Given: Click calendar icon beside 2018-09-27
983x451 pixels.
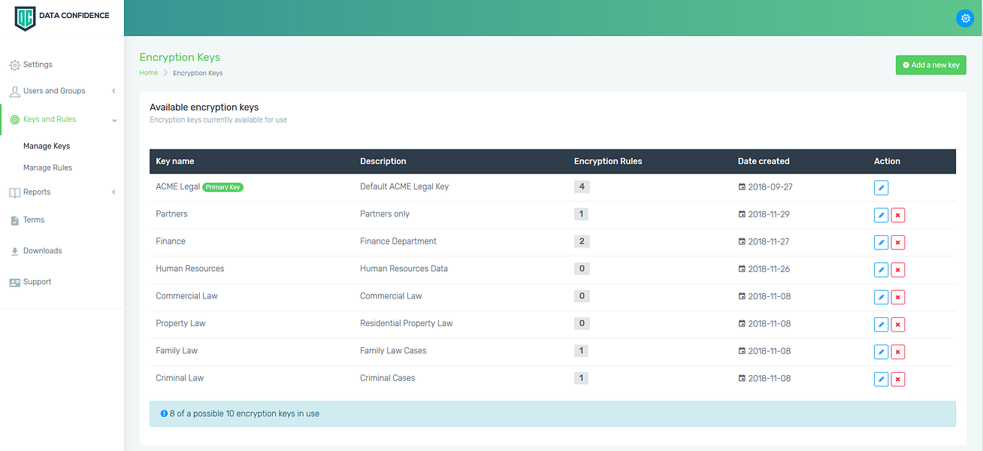Looking at the screenshot, I should [x=742, y=186].
